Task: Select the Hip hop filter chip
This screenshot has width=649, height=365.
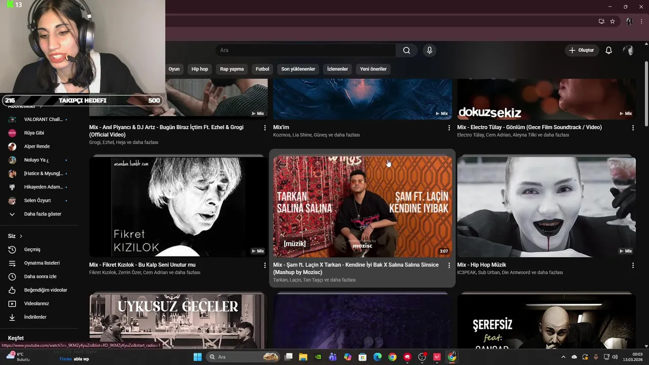Action: [x=200, y=69]
